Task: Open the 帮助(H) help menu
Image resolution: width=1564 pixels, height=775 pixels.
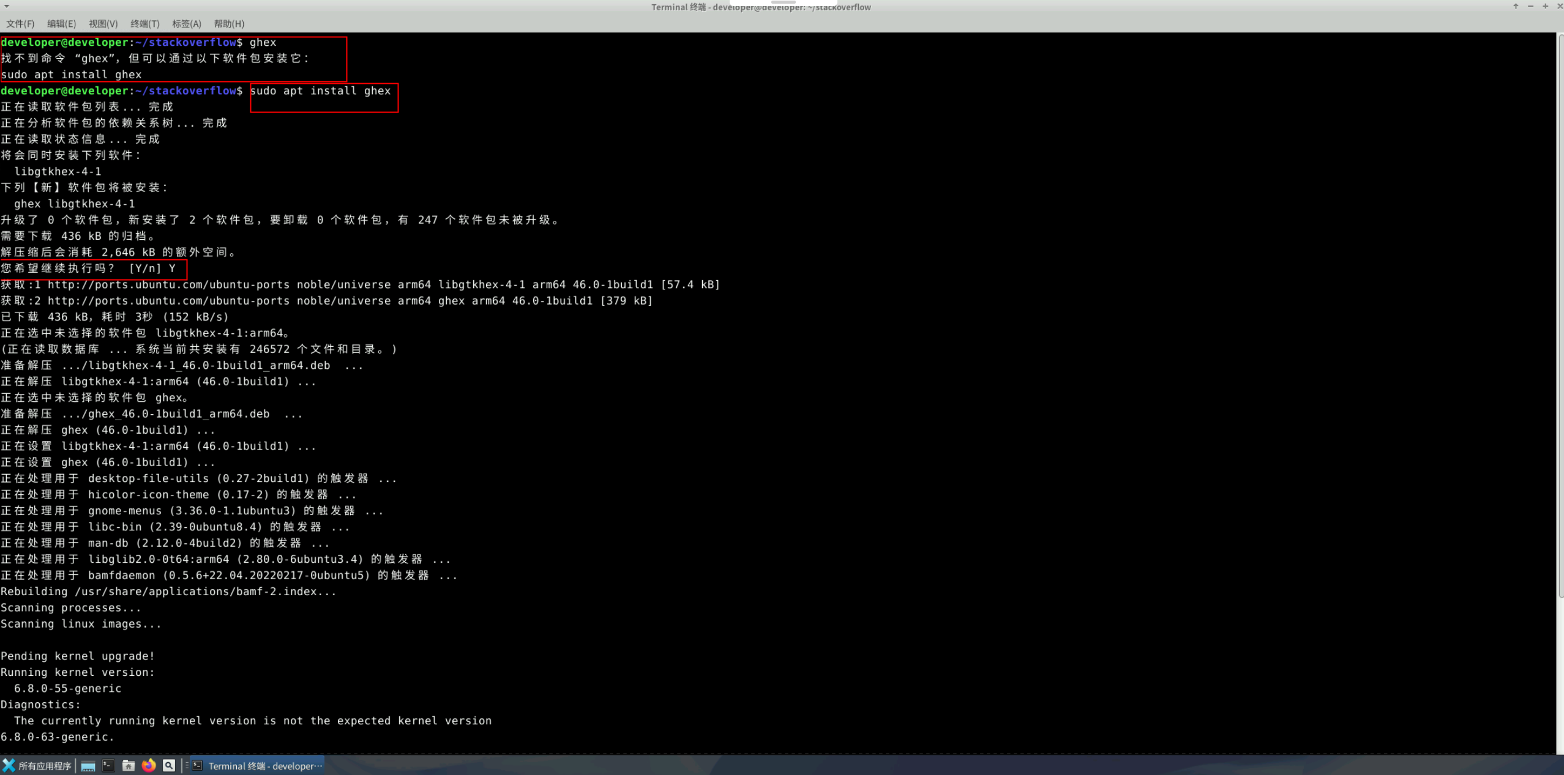Action: point(228,24)
